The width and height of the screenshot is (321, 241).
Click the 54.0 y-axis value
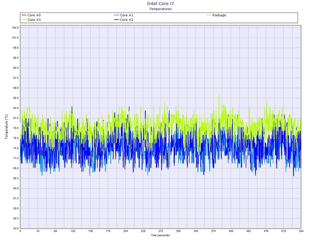pyautogui.click(x=15, y=229)
